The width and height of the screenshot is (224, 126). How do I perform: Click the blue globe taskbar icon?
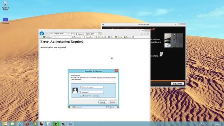coord(71,124)
